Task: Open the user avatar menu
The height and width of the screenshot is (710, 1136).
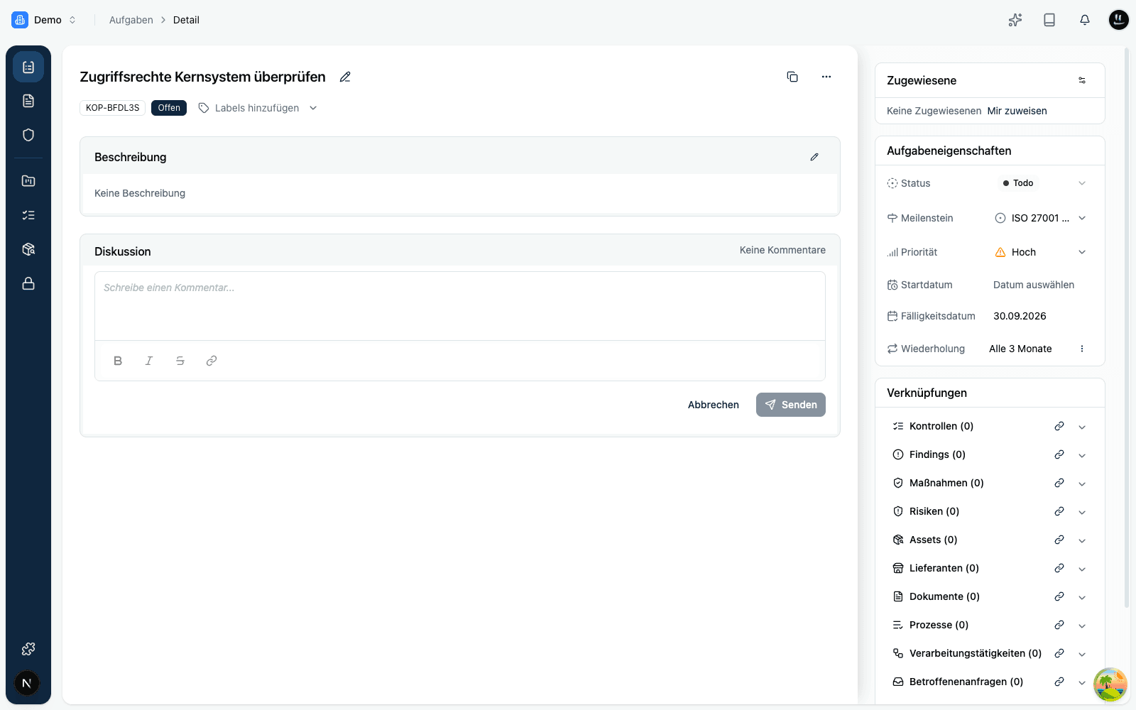Action: click(x=1119, y=20)
